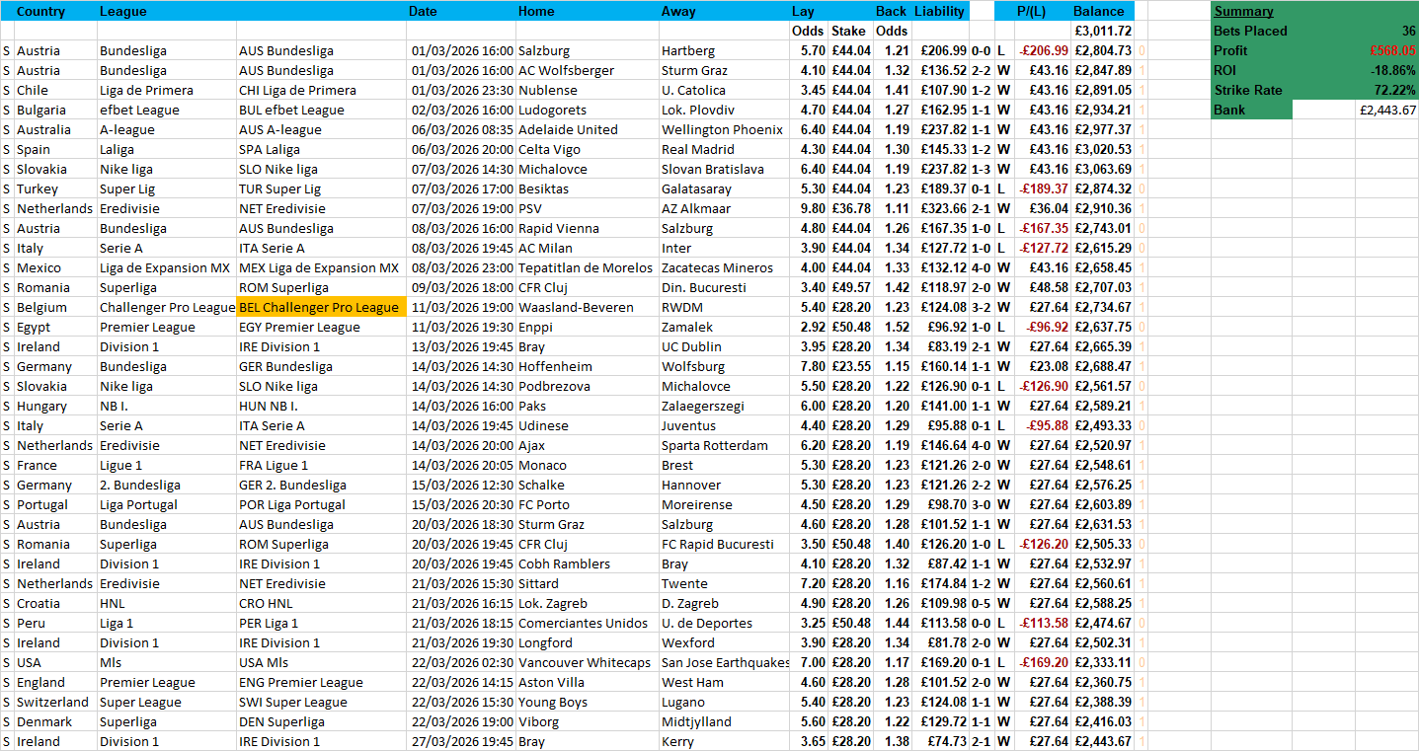Click the Liability column header
Screen dimensions: 1419x751
point(939,11)
